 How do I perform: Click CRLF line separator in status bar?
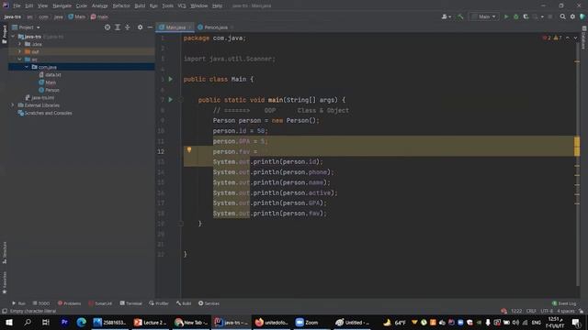pos(531,312)
